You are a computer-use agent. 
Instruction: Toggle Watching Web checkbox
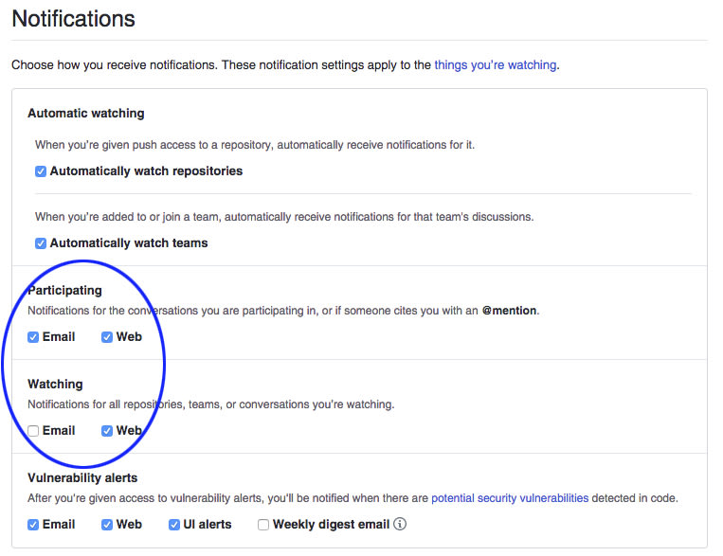pyautogui.click(x=107, y=431)
